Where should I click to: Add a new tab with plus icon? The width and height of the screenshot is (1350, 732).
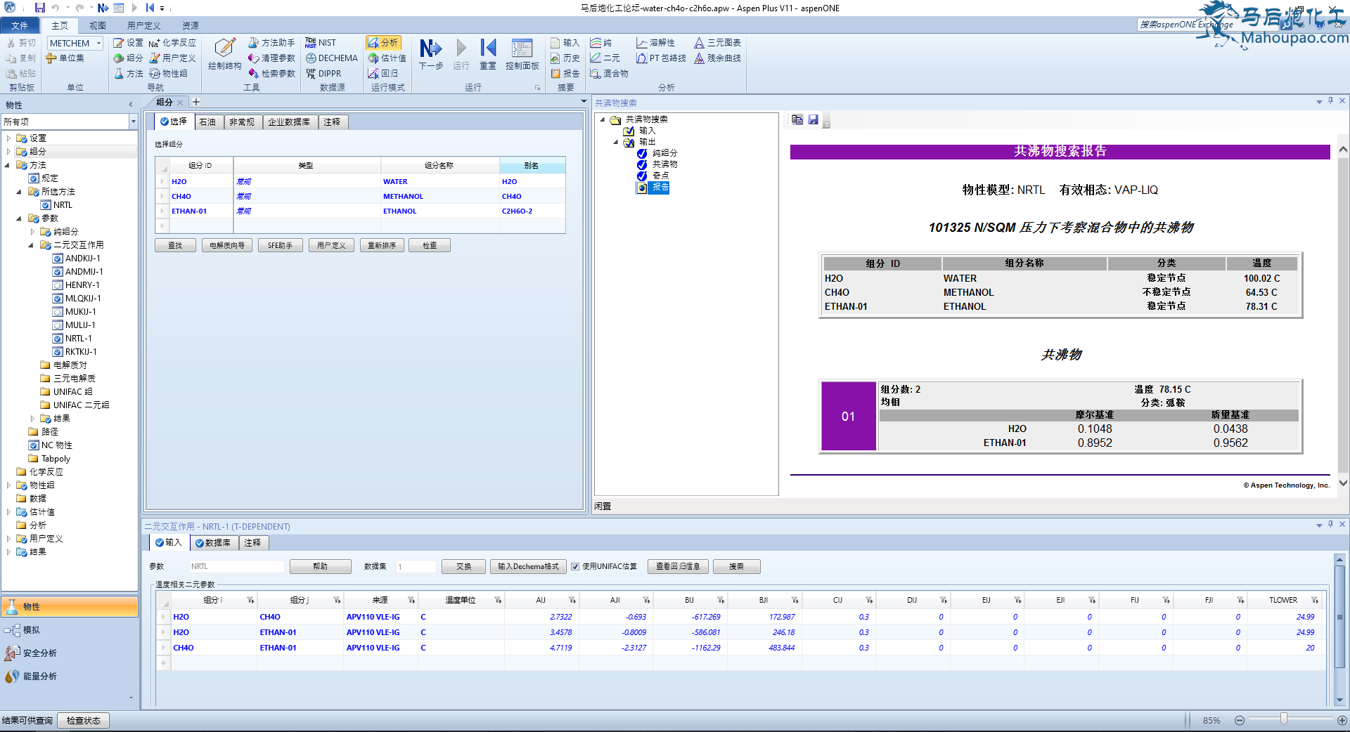pos(196,103)
